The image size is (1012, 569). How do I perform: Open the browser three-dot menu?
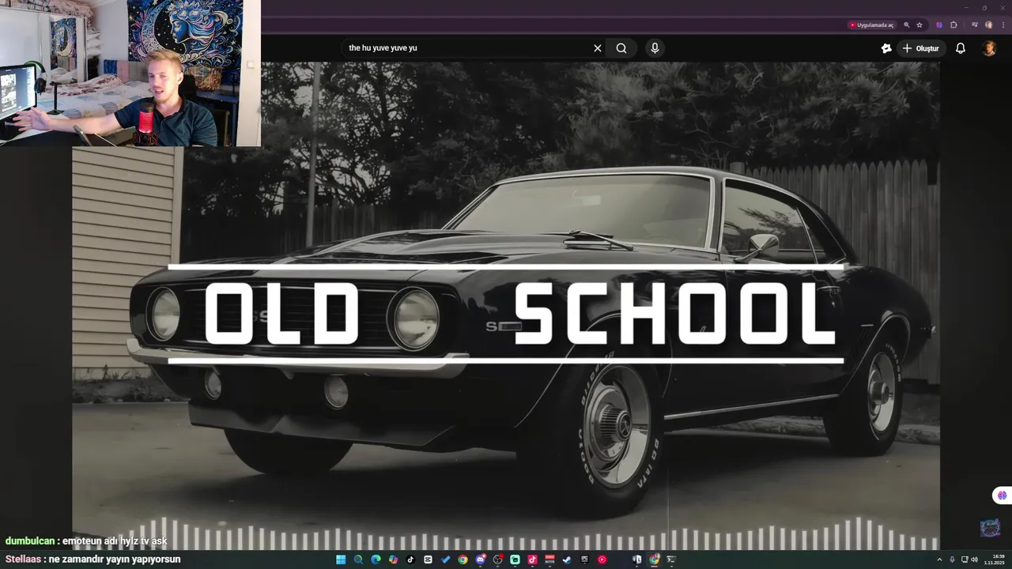pyautogui.click(x=1003, y=25)
